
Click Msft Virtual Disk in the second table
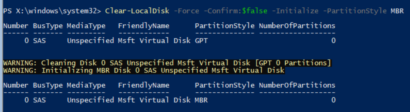coord(154,100)
